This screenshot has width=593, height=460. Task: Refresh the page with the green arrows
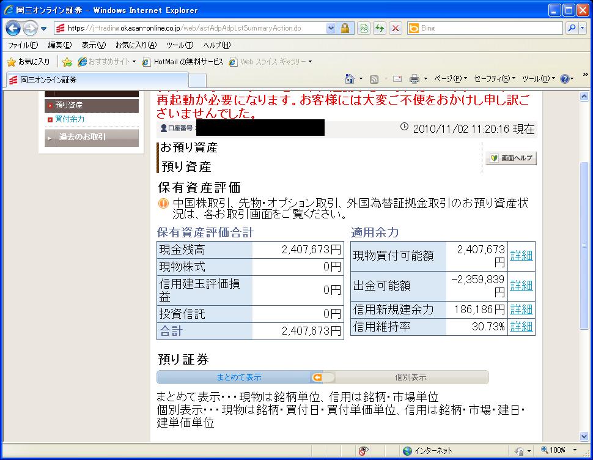(x=380, y=28)
